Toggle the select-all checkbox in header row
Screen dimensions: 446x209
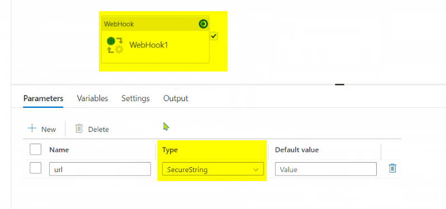(x=36, y=150)
